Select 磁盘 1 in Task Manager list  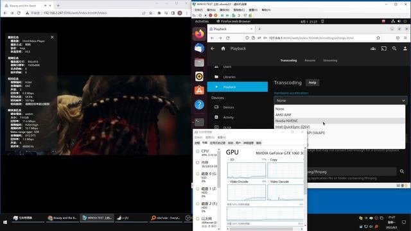[x=207, y=193]
